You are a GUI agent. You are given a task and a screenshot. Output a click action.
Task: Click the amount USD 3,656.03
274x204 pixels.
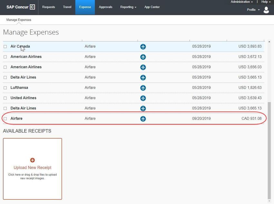pyautogui.click(x=250, y=67)
